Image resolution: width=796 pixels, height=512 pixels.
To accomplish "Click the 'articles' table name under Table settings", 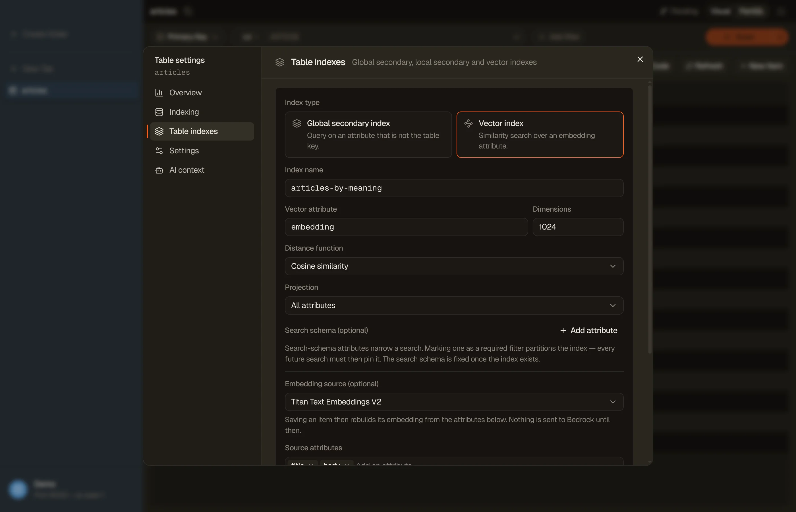I will 172,73.
